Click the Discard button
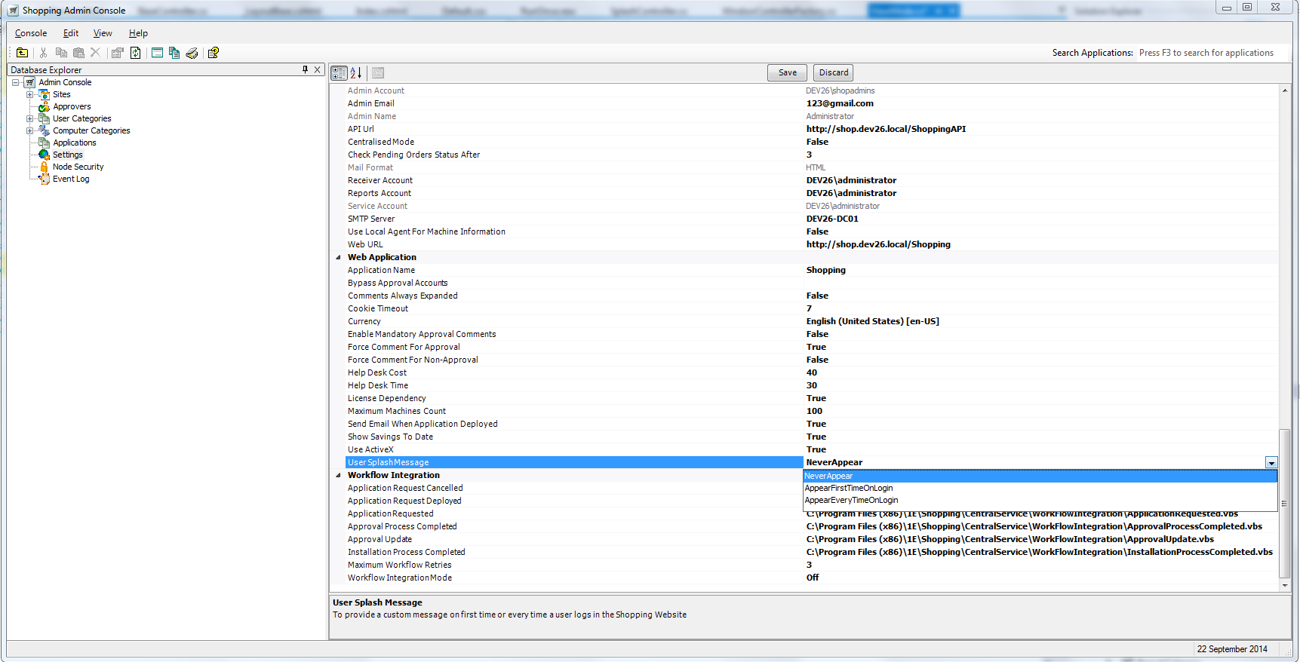Viewport: 1300px width, 662px height. 834,72
